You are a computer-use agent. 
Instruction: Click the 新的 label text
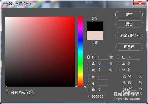pyautogui.click(x=95, y=19)
